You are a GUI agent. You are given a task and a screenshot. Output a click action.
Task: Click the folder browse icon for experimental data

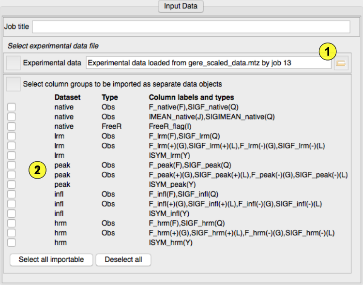point(341,63)
